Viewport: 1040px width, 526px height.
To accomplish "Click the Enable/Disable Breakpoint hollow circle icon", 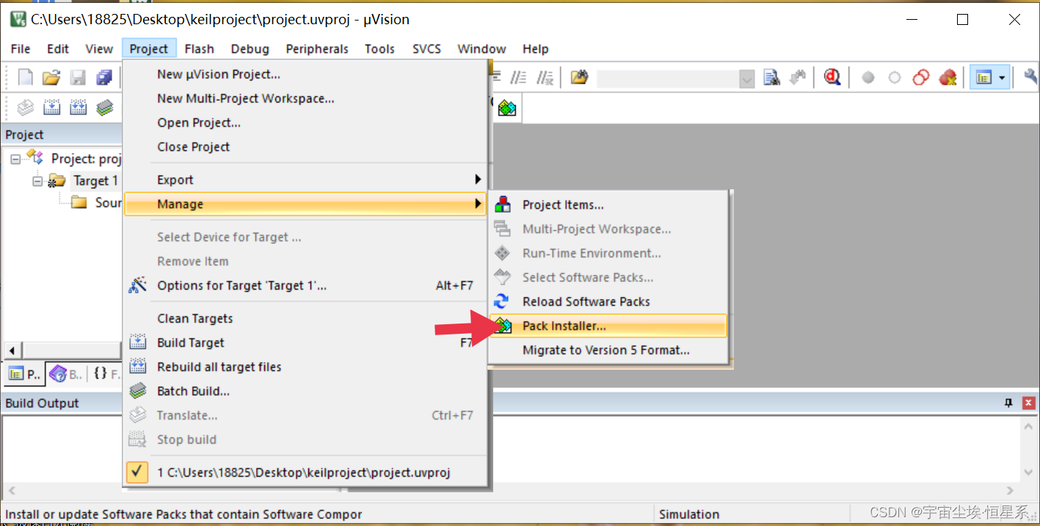I will 895,77.
